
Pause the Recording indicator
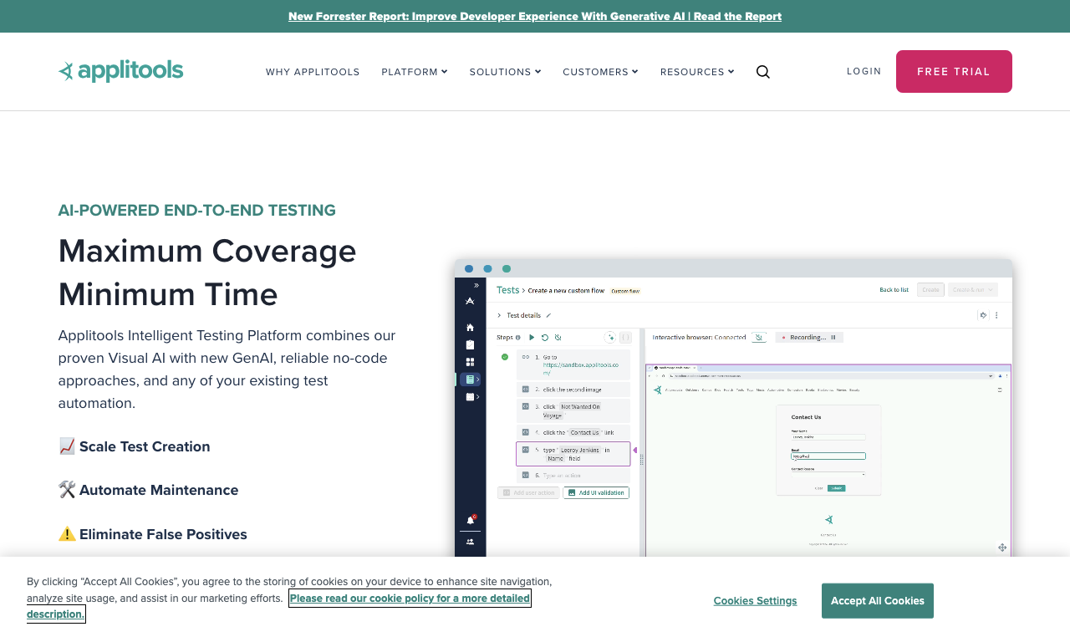coord(833,337)
